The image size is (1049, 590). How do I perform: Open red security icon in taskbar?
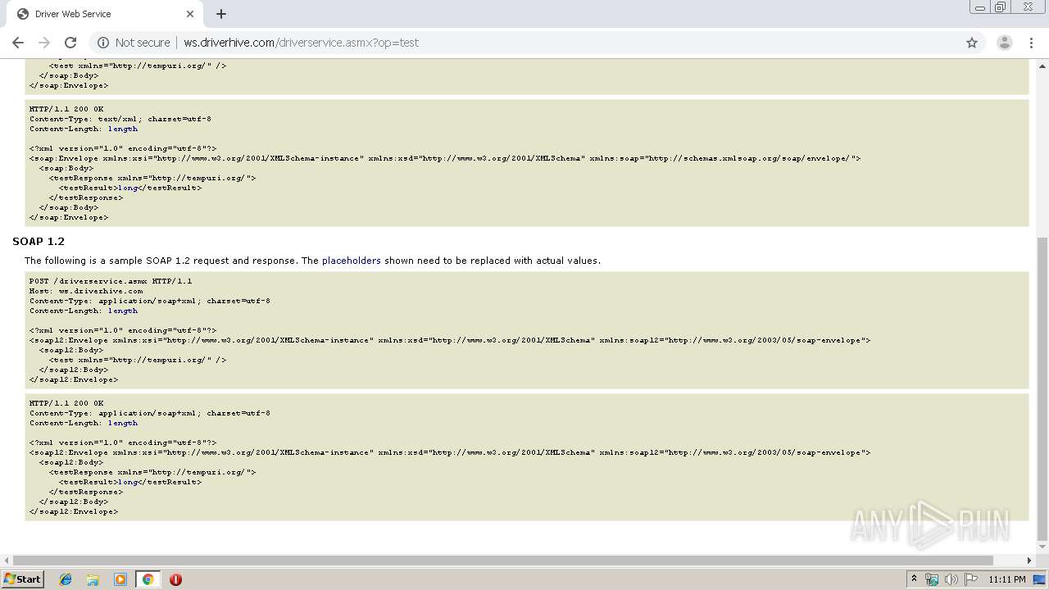coord(175,579)
